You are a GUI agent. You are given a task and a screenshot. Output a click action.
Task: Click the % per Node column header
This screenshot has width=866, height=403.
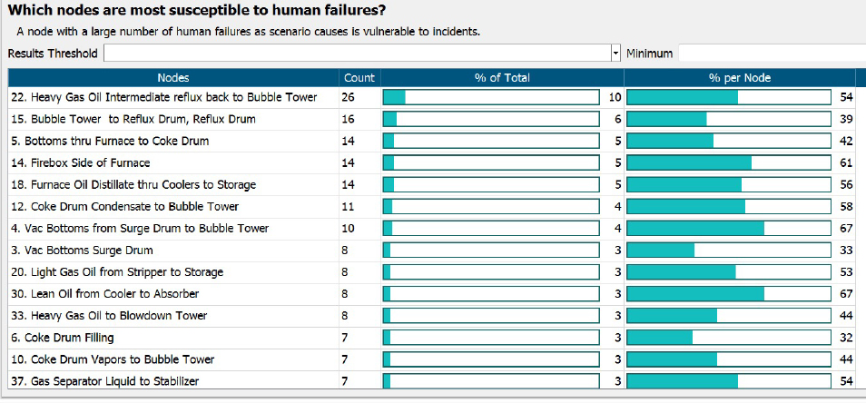click(739, 78)
